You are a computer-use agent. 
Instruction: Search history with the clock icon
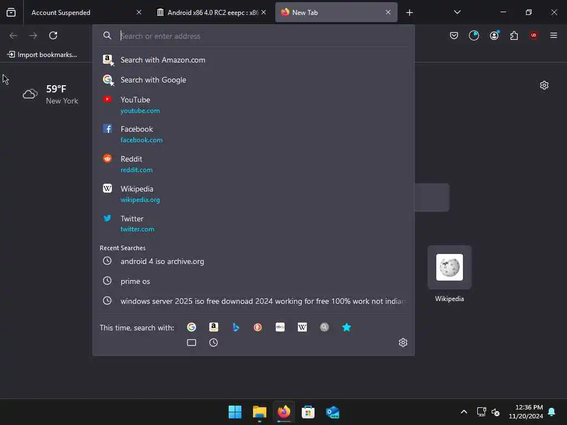click(x=214, y=343)
